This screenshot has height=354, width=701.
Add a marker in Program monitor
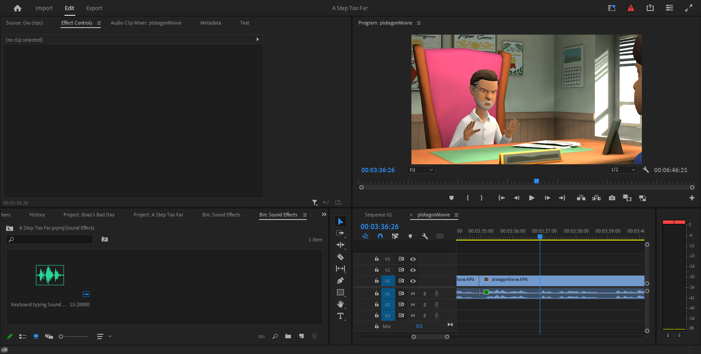click(x=451, y=198)
